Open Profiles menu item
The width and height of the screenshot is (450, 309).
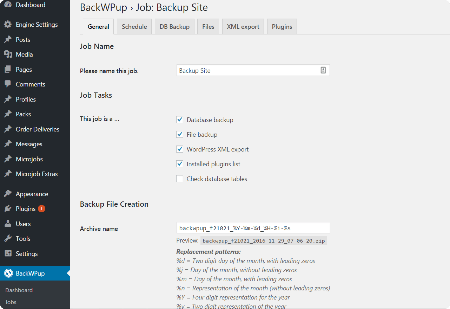click(x=35, y=99)
